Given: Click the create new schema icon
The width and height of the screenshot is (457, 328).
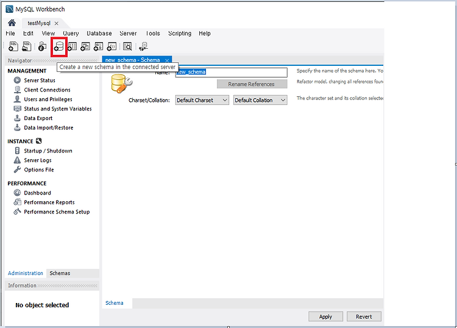Looking at the screenshot, I should (59, 47).
